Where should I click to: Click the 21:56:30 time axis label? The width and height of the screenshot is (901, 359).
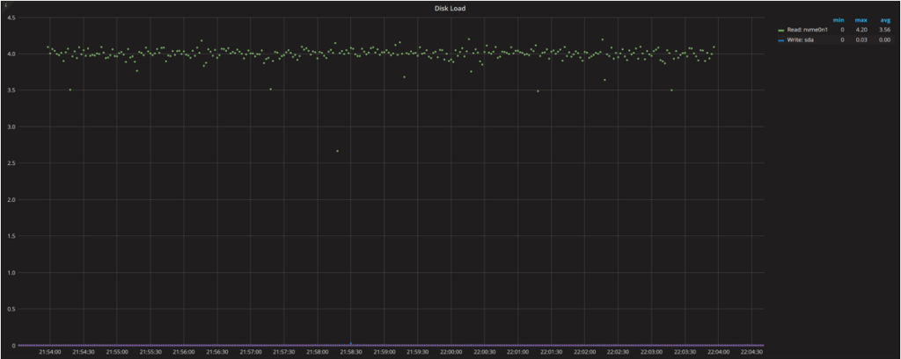point(216,352)
